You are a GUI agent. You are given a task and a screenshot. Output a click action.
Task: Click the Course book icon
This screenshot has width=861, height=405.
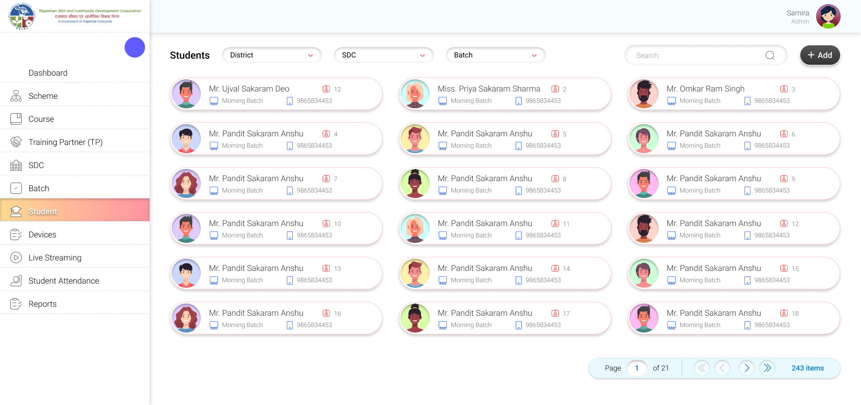point(16,119)
